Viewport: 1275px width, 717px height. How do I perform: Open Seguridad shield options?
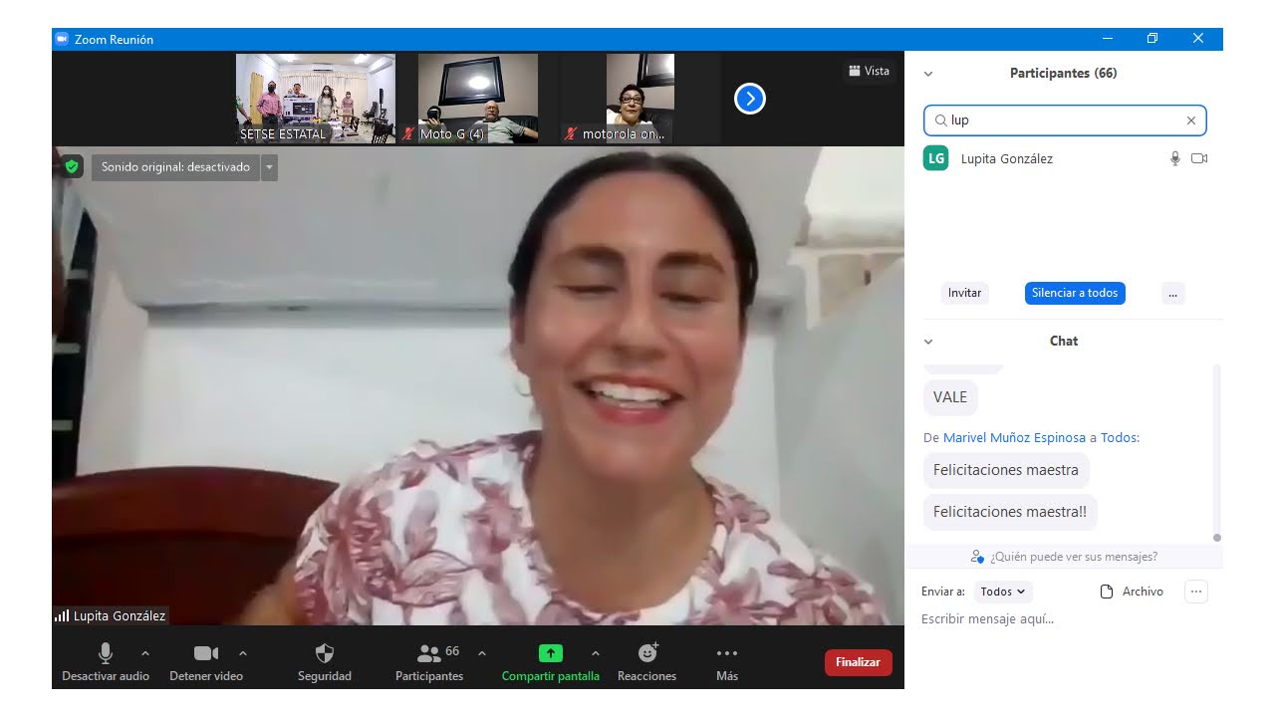pyautogui.click(x=325, y=662)
